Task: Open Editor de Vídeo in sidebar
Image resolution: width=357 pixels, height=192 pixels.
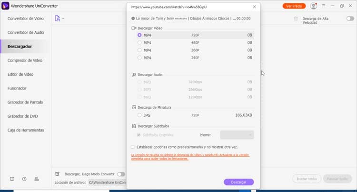Action: [20, 74]
